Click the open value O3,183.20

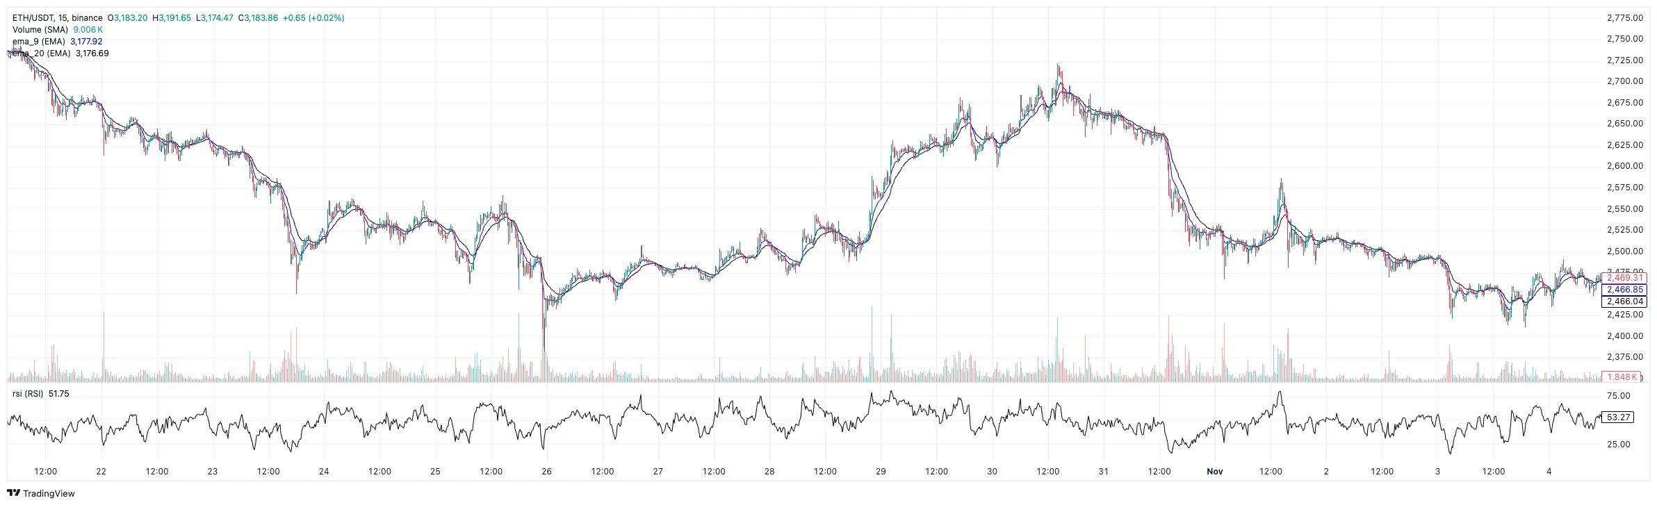point(127,18)
